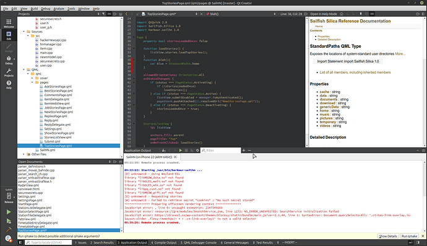Viewport: 427px width, 246px height.
Task: Switch to Compile Output pane
Action: click(163, 242)
